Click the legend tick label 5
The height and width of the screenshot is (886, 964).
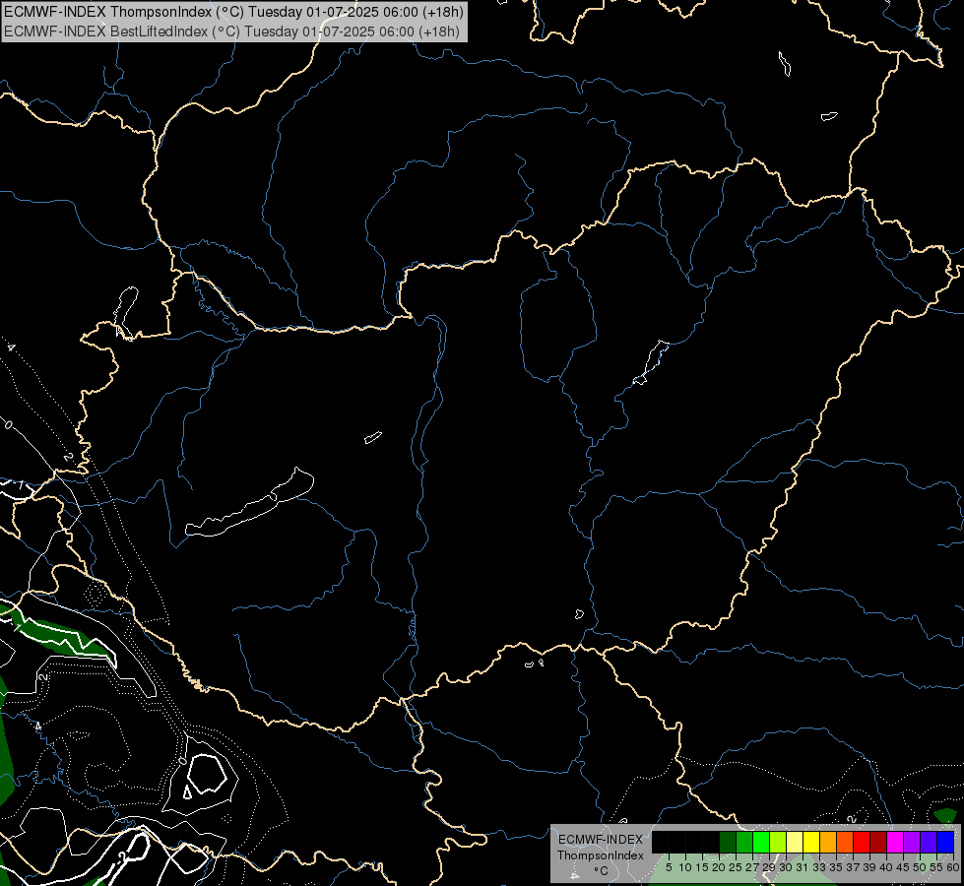(669, 867)
